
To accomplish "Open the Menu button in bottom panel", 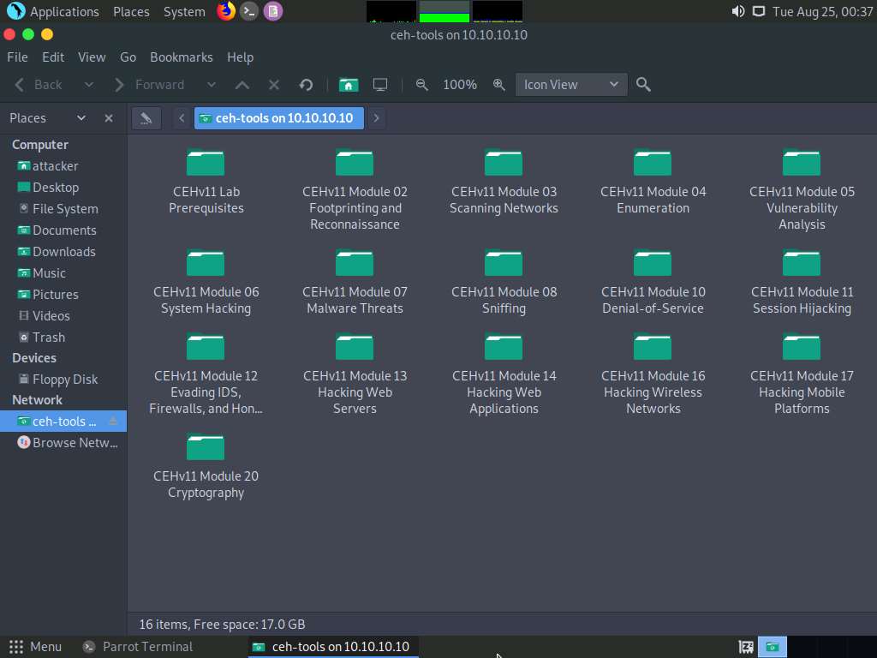I will [35, 647].
